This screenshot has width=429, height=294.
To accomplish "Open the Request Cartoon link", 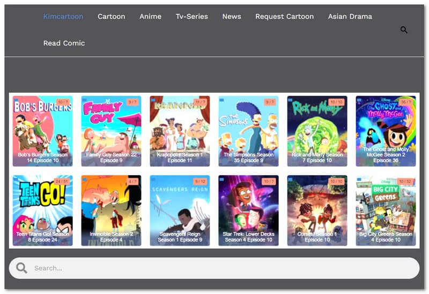I will click(x=284, y=17).
